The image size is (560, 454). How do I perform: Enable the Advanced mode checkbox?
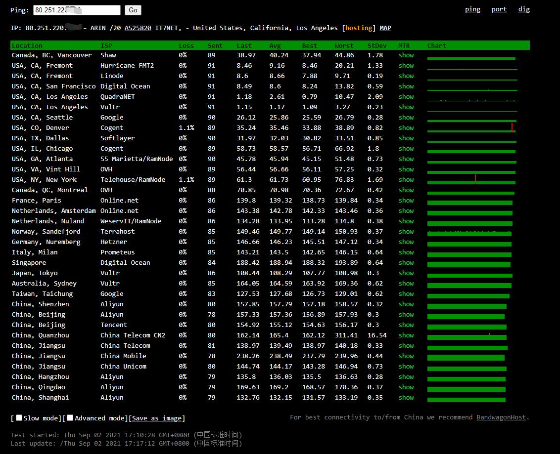pyautogui.click(x=70, y=418)
